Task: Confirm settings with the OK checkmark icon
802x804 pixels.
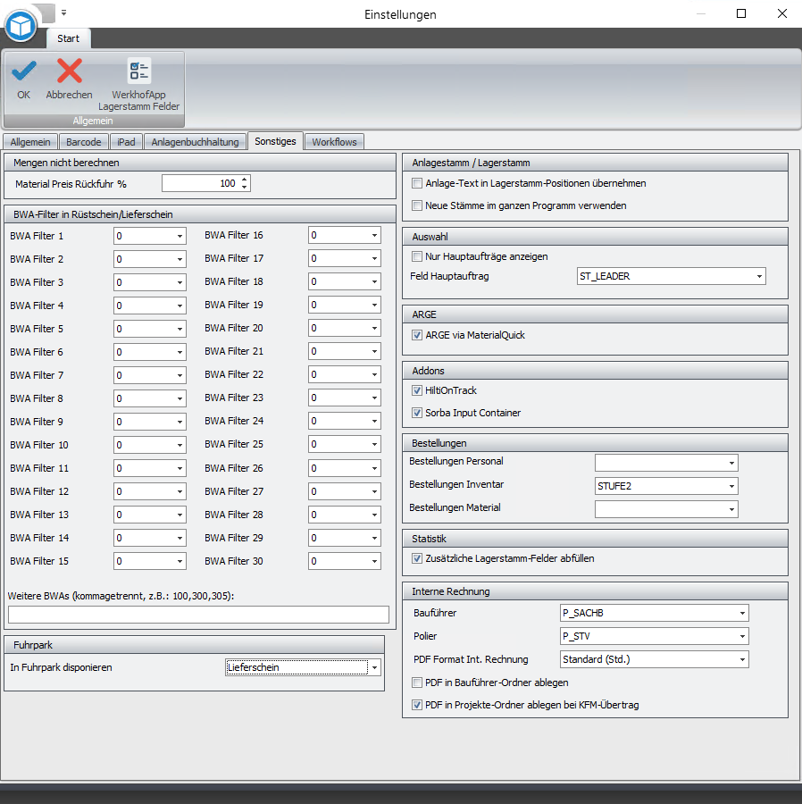Action: [x=23, y=71]
